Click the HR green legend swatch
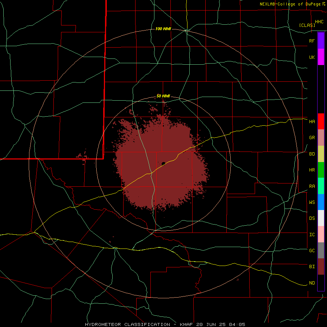327x327 pixels. [321, 170]
